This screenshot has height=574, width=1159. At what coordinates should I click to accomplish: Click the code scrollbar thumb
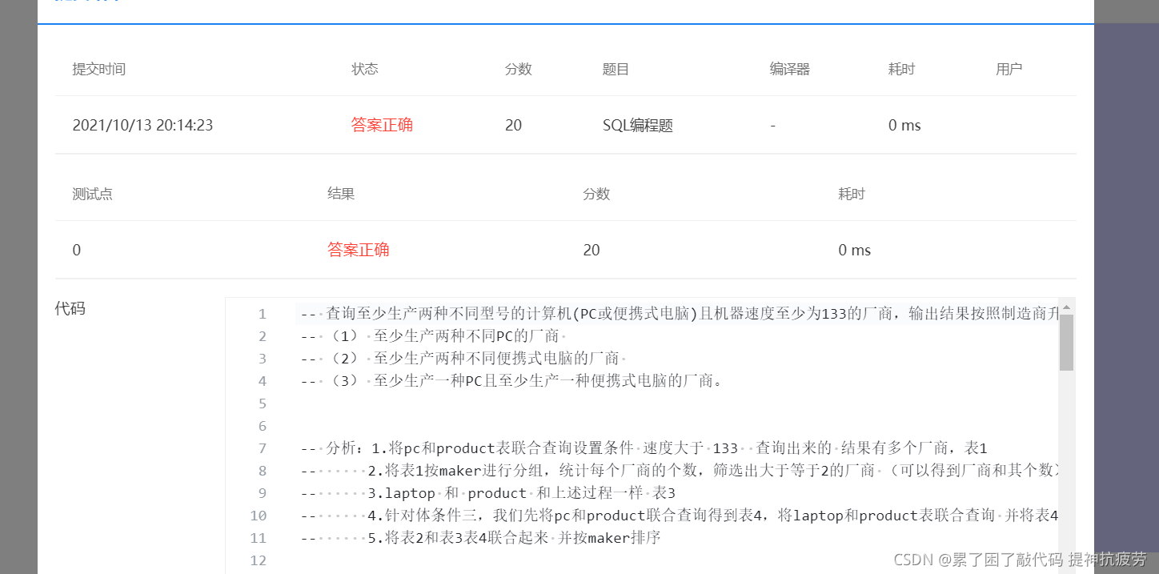pos(1068,344)
